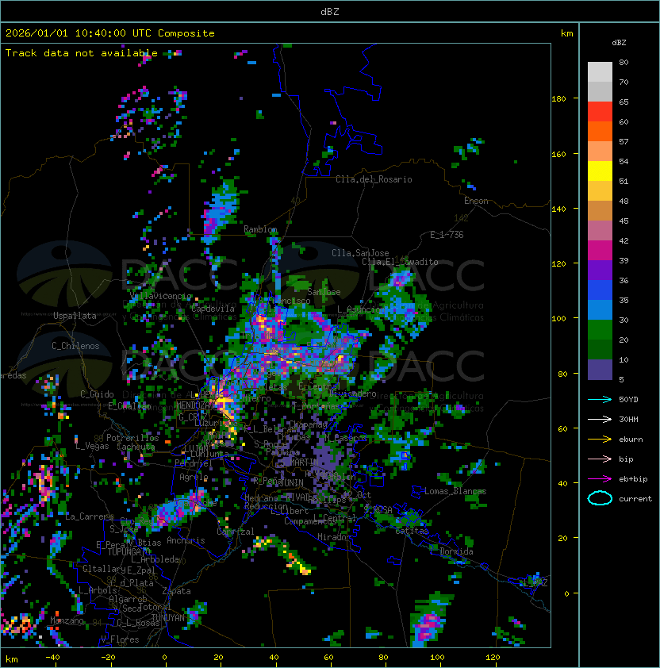Click the Uspallata town label on map
The height and width of the screenshot is (668, 660).
click(75, 316)
